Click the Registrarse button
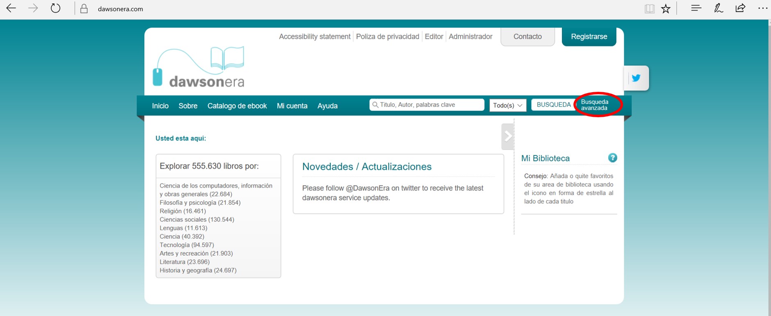The height and width of the screenshot is (316, 771). click(589, 37)
